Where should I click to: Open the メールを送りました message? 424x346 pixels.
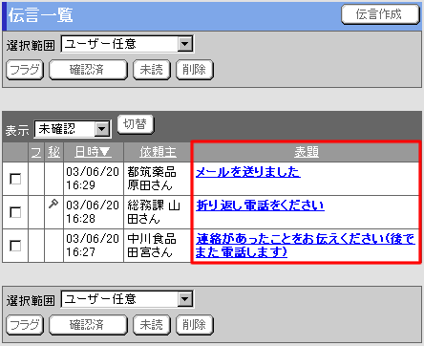click(x=247, y=172)
